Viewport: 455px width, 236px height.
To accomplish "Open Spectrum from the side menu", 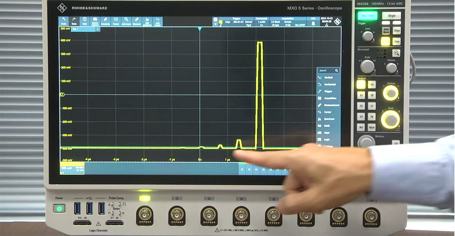I will tap(329, 119).
